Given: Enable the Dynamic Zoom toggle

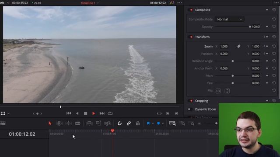Looking at the screenshot, I should 190,109.
